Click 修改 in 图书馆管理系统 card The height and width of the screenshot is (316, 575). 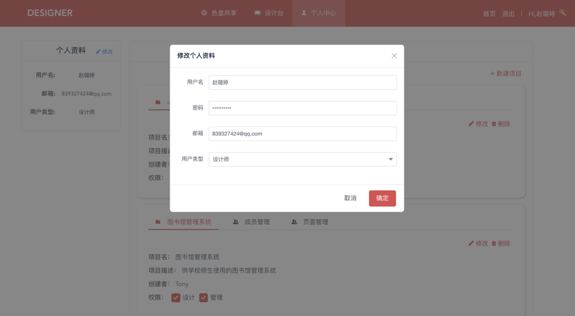coord(478,244)
